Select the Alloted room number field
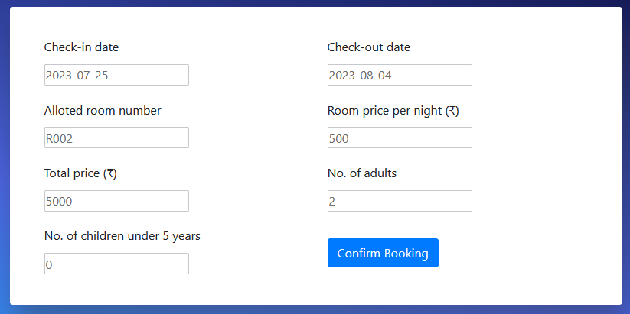 click(116, 138)
